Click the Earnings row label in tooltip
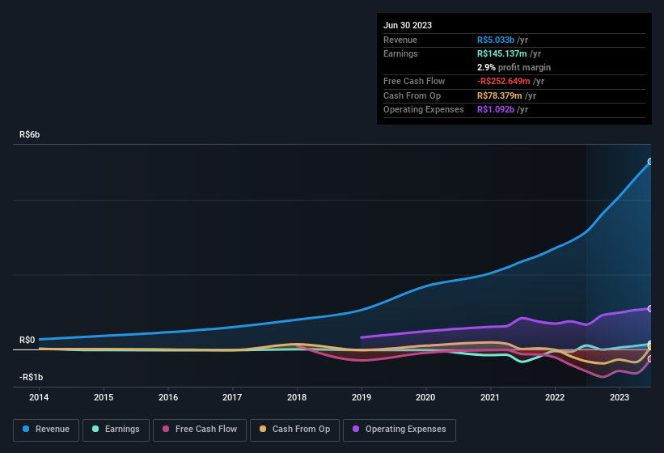The width and height of the screenshot is (664, 453). point(400,53)
